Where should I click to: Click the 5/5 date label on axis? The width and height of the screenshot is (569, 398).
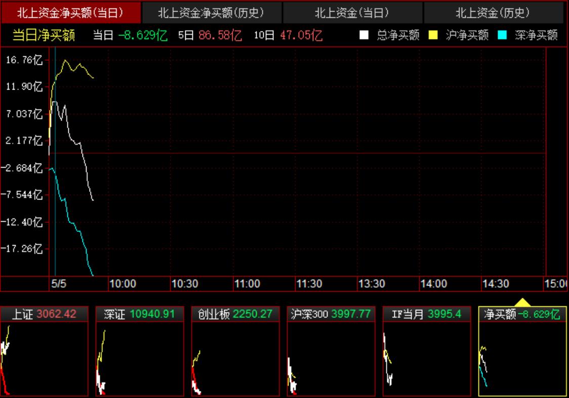[59, 284]
